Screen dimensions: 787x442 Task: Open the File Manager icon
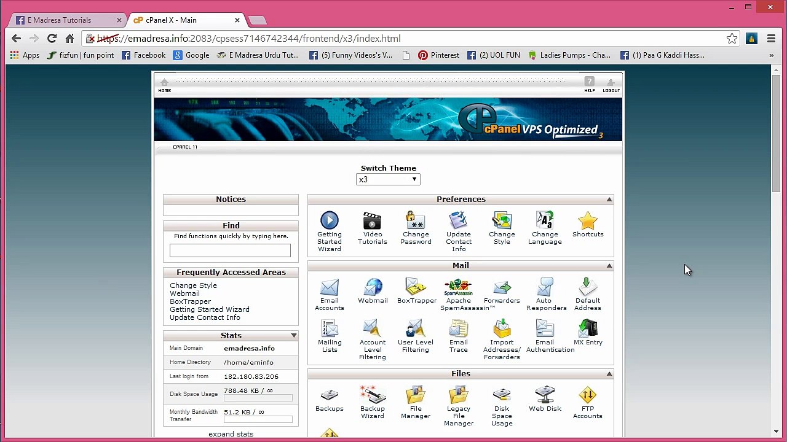[416, 395]
